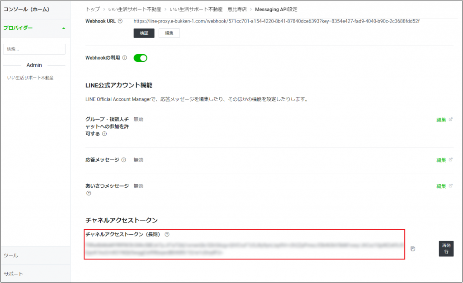This screenshot has width=463, height=283.
Task: Collapse the プロバイダー section arrow
Action: [x=63, y=28]
